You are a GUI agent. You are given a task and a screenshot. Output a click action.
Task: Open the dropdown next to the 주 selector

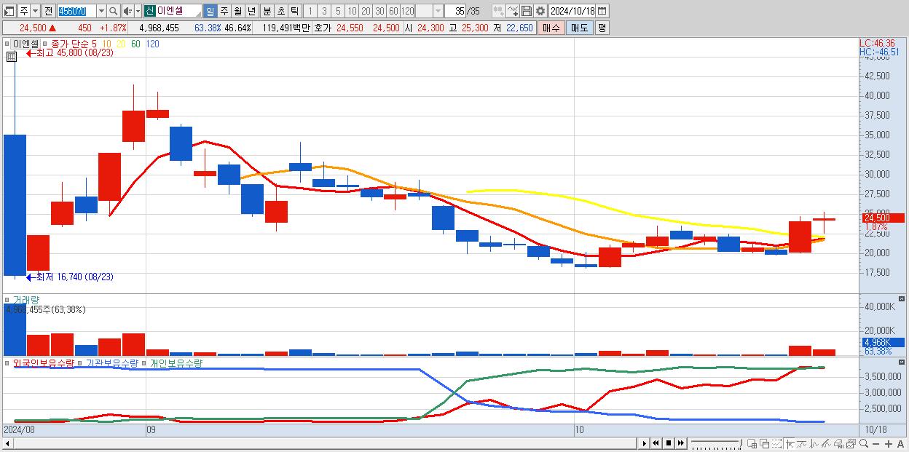(35, 11)
